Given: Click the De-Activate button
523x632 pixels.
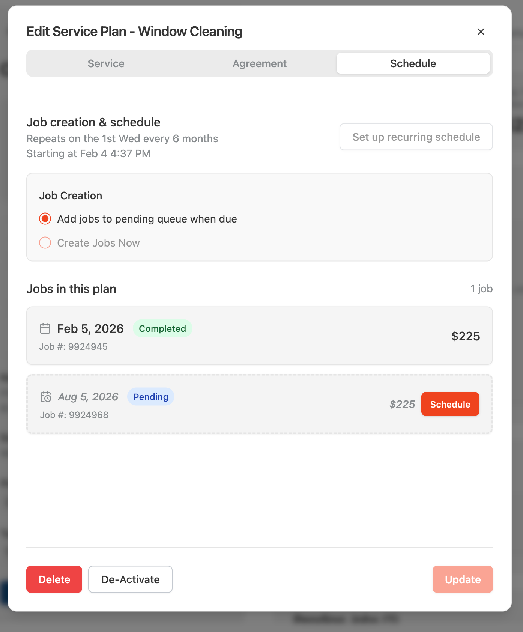Looking at the screenshot, I should point(130,579).
